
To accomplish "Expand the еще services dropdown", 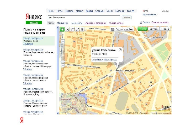I will [x=130, y=11].
